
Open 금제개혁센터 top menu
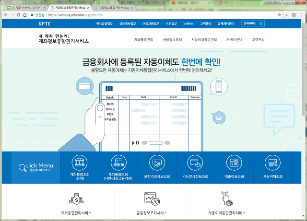226,23
